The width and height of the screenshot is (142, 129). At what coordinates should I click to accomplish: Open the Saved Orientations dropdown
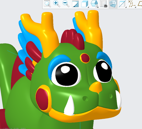(x=94, y=4)
